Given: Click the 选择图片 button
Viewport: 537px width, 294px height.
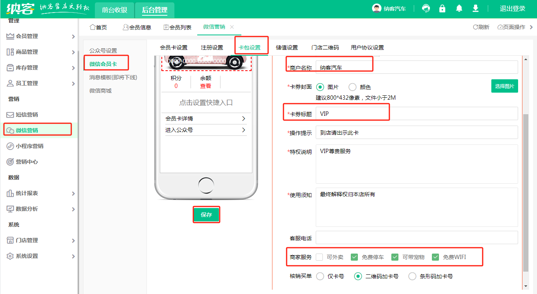Looking at the screenshot, I should (x=504, y=86).
